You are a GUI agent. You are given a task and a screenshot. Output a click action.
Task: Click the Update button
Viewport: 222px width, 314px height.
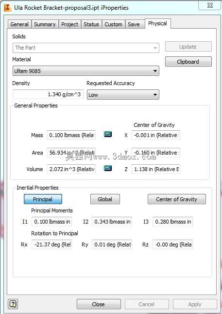click(188, 47)
